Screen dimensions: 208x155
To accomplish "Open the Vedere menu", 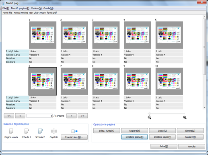I will click(x=36, y=8).
